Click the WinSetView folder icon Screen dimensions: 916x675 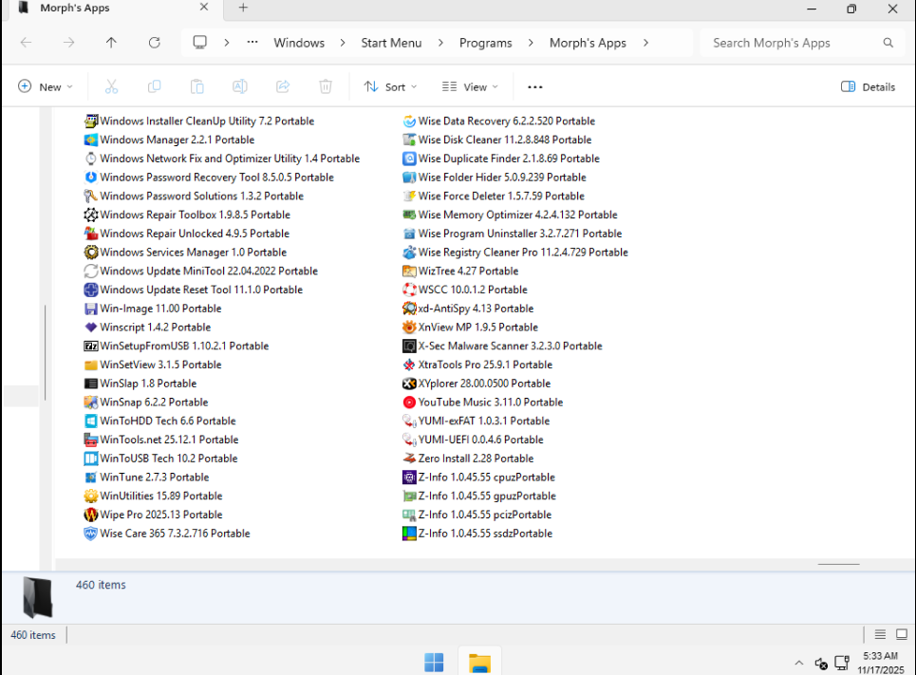tap(90, 365)
